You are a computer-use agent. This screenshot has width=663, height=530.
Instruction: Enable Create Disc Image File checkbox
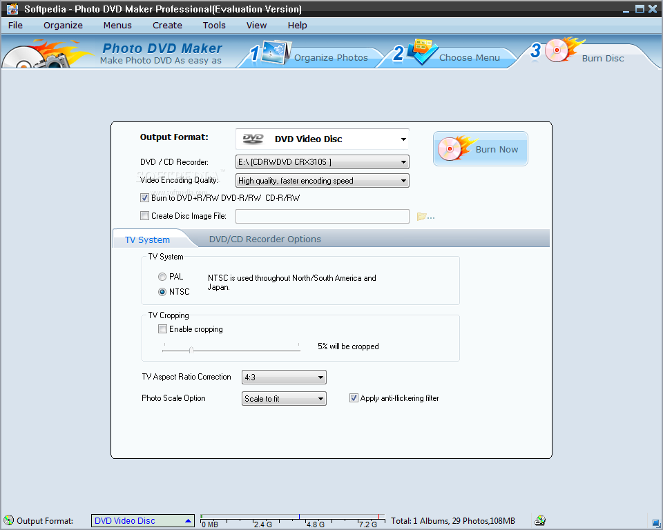coord(144,216)
